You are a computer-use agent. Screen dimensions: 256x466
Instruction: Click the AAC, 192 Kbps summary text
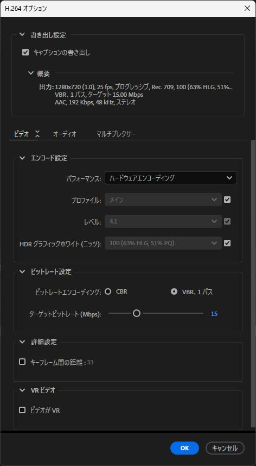click(x=95, y=103)
